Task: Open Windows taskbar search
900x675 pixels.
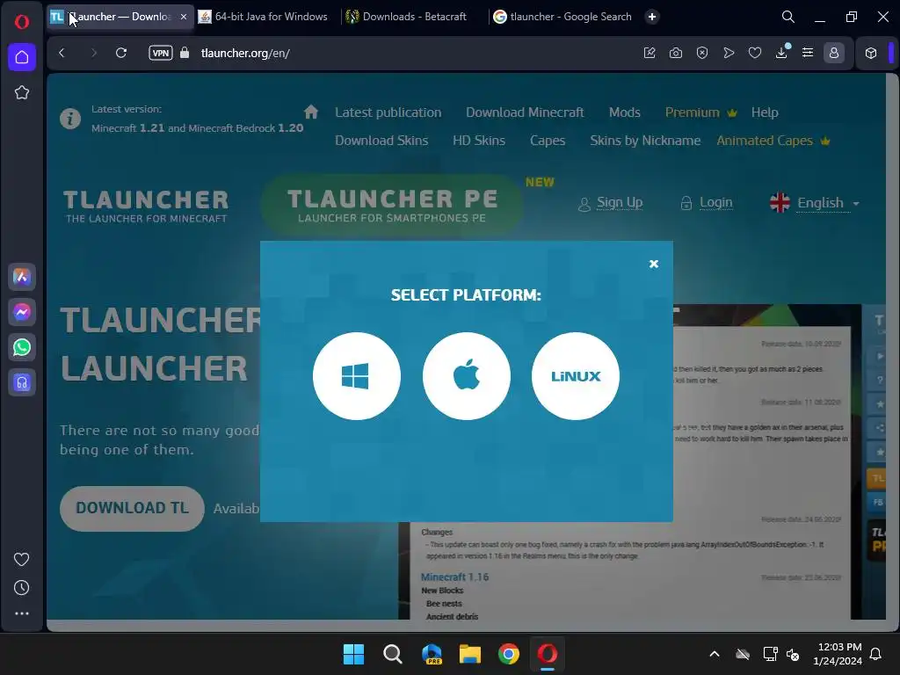Action: tap(393, 654)
